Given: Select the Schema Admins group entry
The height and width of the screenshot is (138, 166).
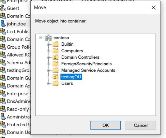Looking at the screenshot, I should [15, 63].
